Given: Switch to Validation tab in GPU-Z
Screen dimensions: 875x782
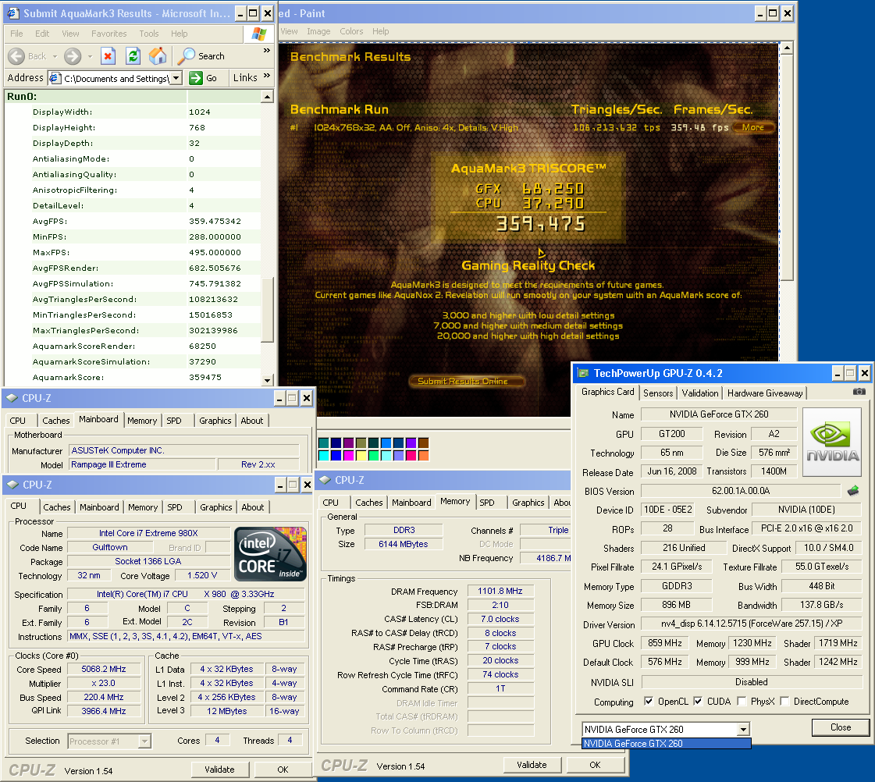Looking at the screenshot, I should [x=700, y=393].
